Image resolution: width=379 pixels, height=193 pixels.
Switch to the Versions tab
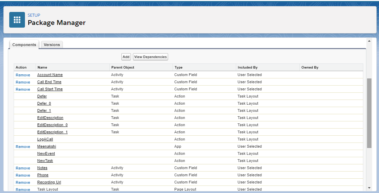point(52,45)
